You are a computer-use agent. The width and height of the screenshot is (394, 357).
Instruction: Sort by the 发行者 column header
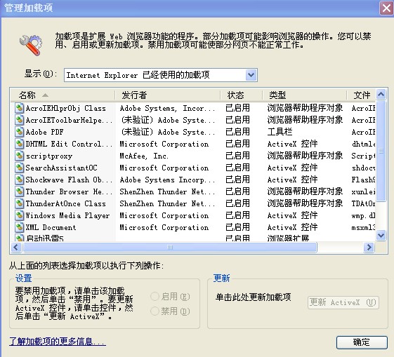[168, 95]
